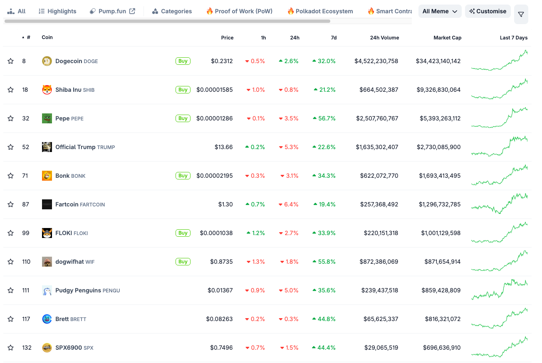Click Buy button for Bonk
542x363 pixels.
click(183, 176)
